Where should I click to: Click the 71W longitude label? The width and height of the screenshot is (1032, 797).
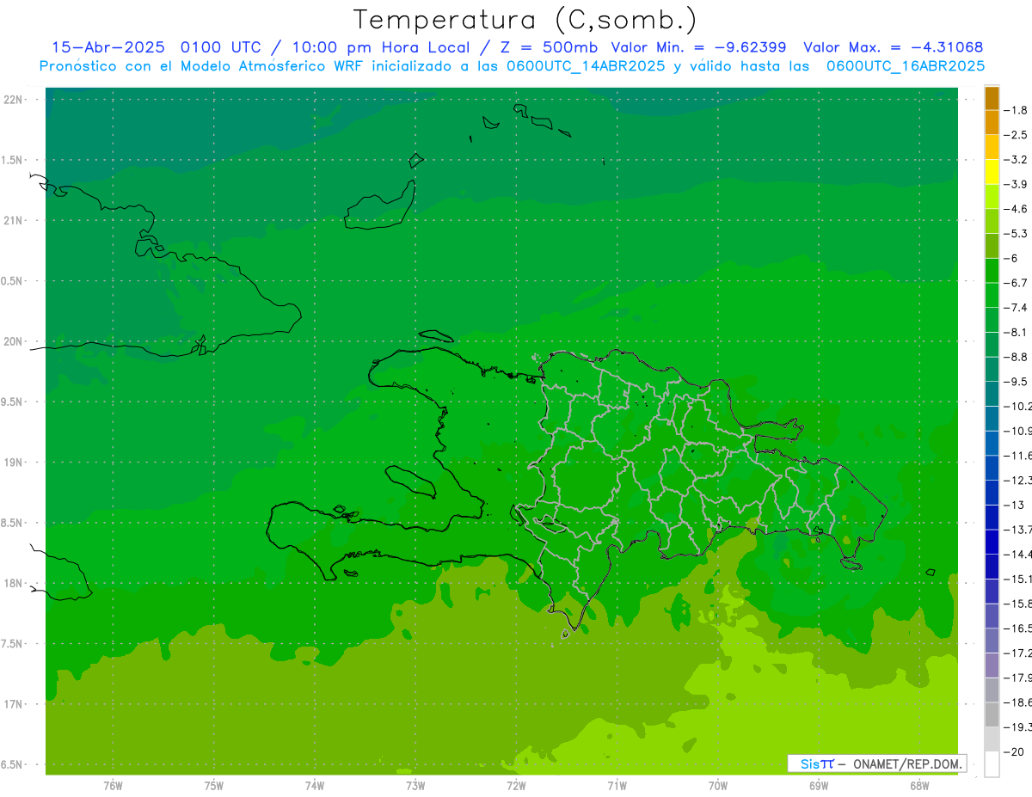(617, 786)
